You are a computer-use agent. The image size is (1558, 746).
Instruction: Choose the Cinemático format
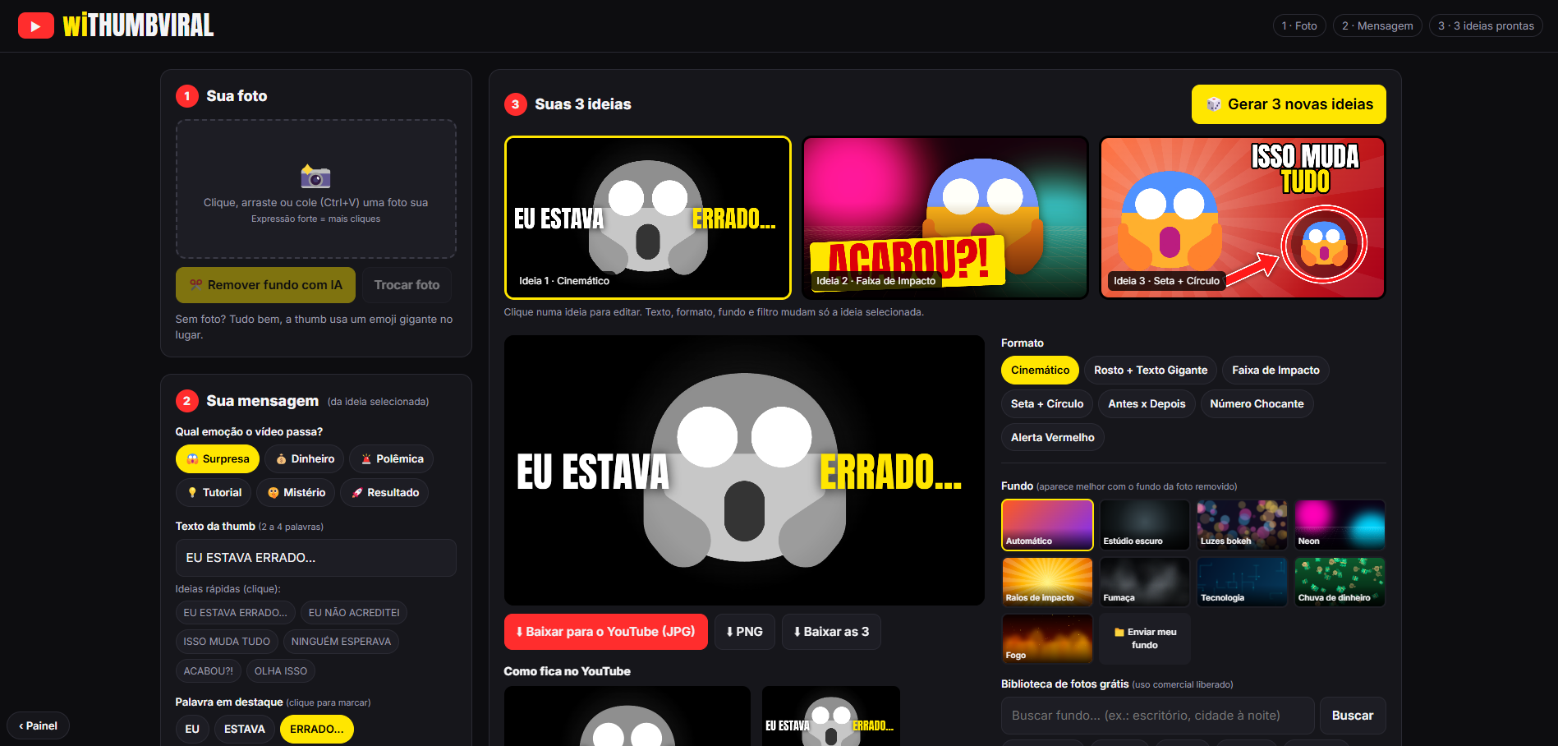coord(1040,370)
